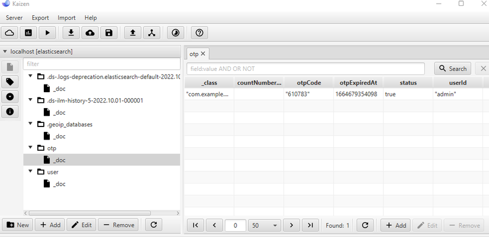Open the bar chart statistics toolbar icon
This screenshot has width=489, height=237.
click(28, 33)
